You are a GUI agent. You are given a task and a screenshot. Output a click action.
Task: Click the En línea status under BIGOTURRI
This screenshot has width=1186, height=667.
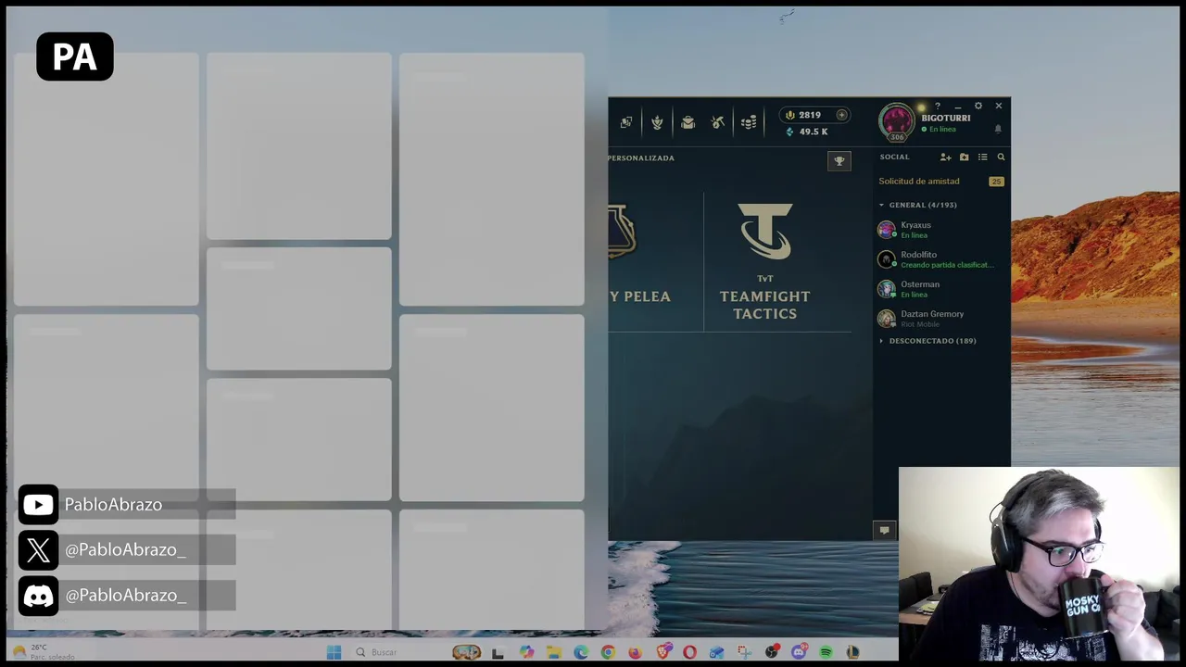939,130
